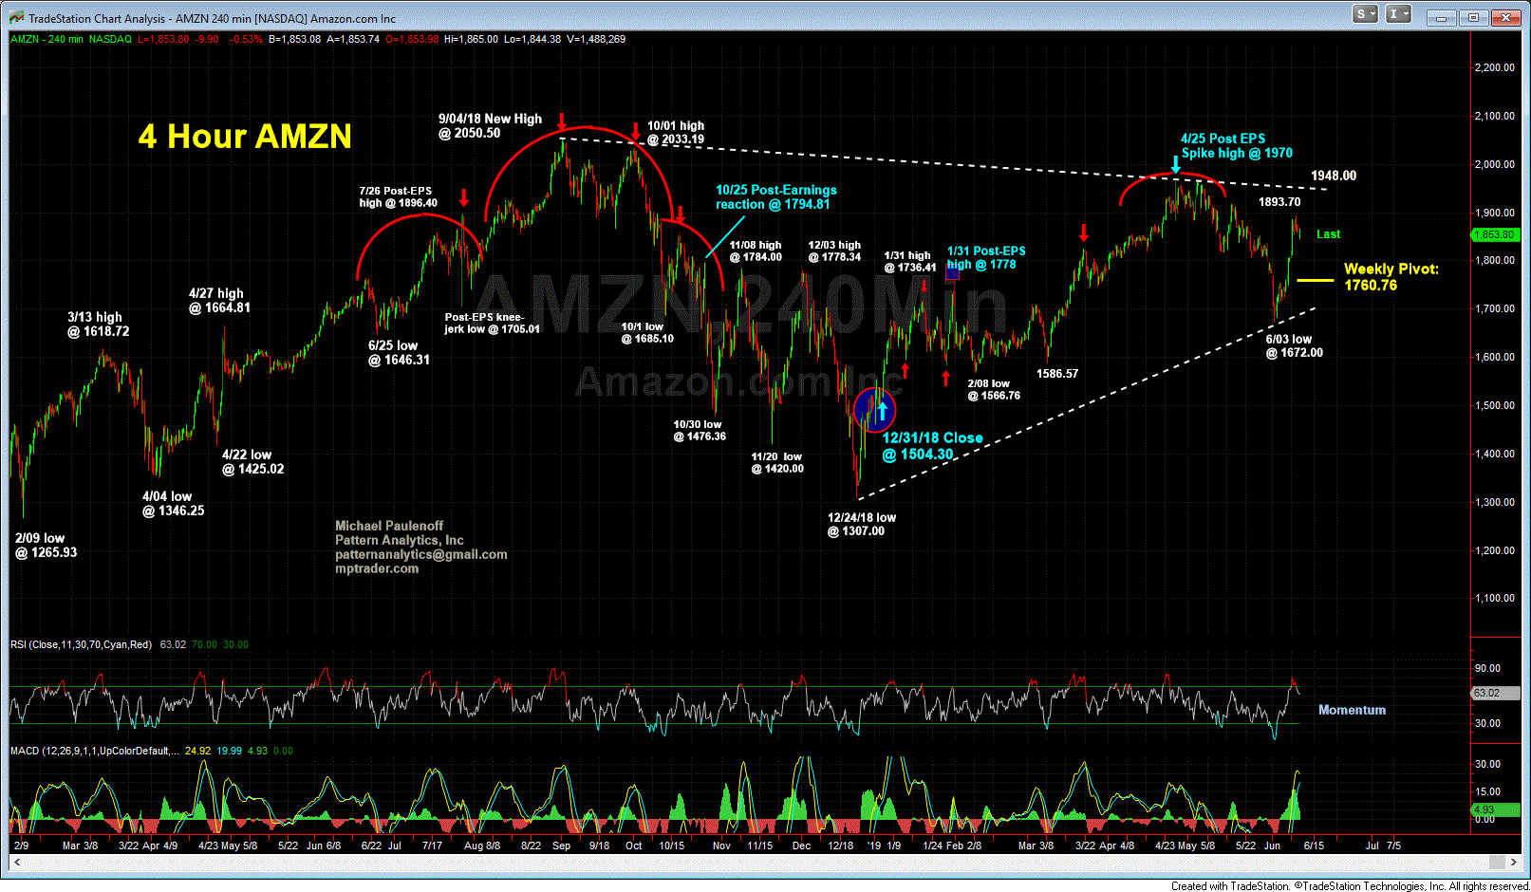Screen dimensions: 1531x892
Task: Click the 'AMZN - 240 min NASDAQ' status label
Action: (x=71, y=39)
